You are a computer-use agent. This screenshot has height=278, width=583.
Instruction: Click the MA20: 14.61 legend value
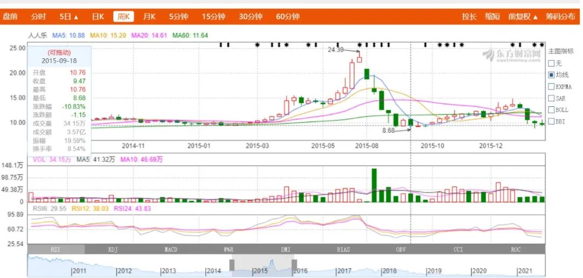point(149,36)
